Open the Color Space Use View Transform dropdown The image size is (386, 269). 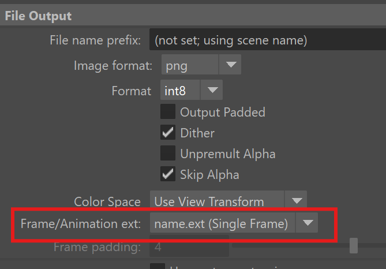coord(217,201)
